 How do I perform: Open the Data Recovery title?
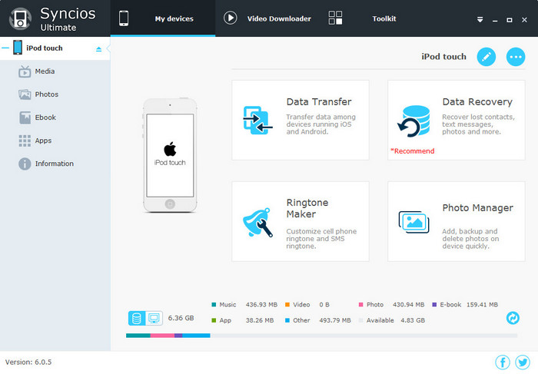[x=477, y=102]
